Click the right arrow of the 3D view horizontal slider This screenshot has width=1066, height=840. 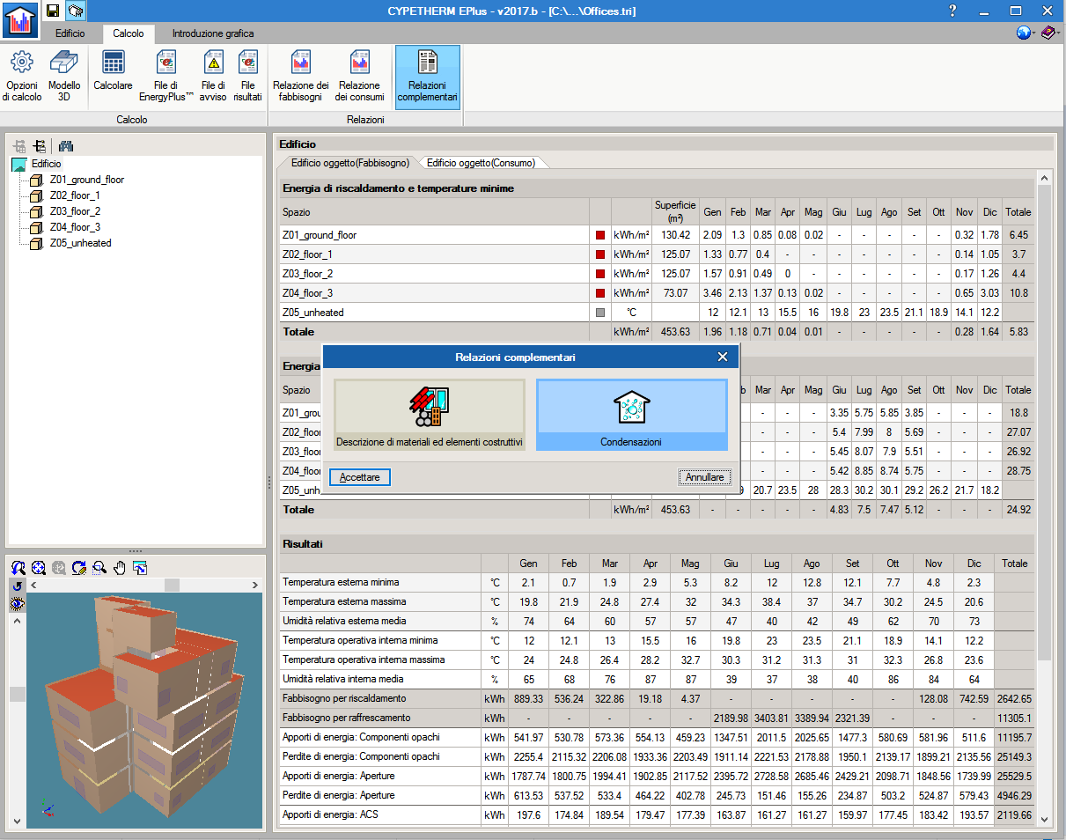click(255, 586)
